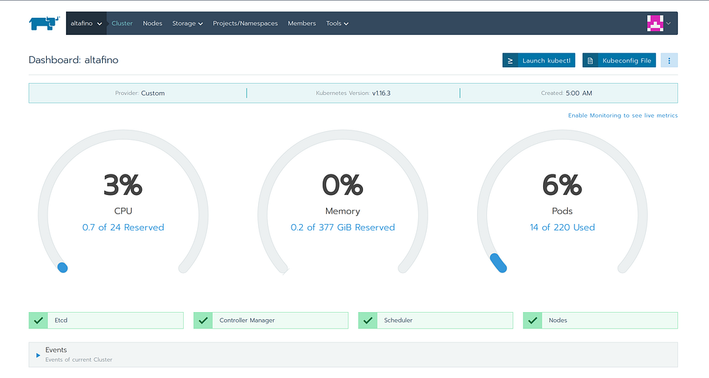Click the terminal icon on Launch kubectl
Image resolution: width=709 pixels, height=378 pixels.
[x=510, y=60]
